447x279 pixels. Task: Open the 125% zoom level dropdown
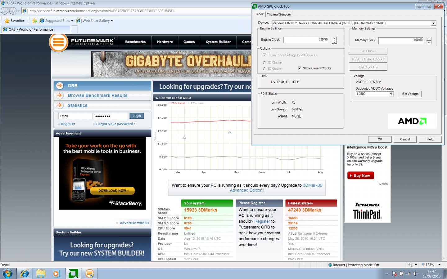pyautogui.click(x=439, y=265)
